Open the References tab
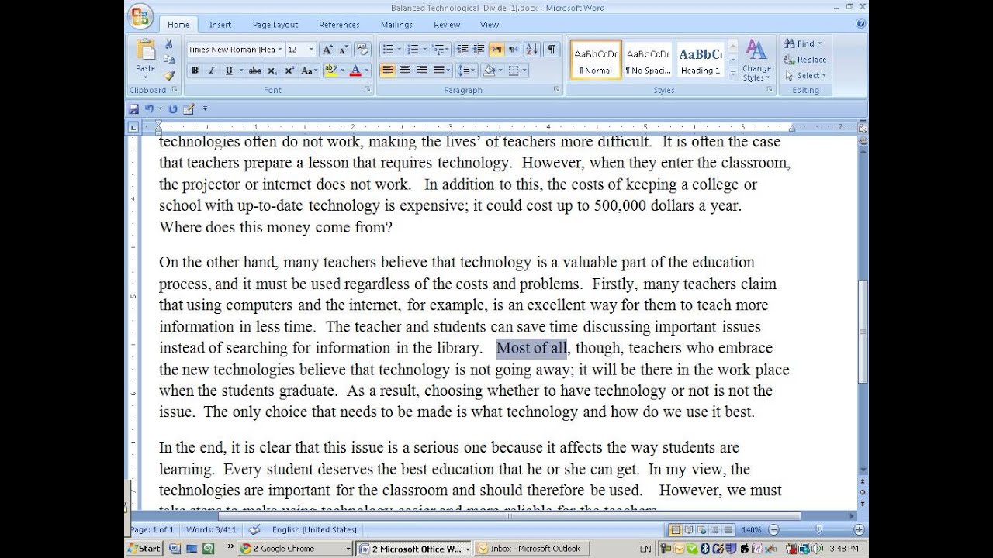 339,25
